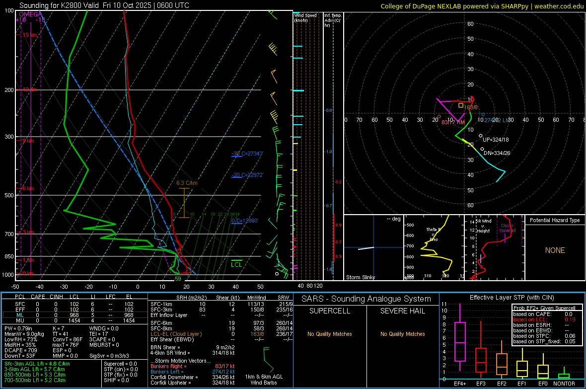Click the MeanW = 9.0g/kg value
The image size is (586, 389).
click(24, 334)
